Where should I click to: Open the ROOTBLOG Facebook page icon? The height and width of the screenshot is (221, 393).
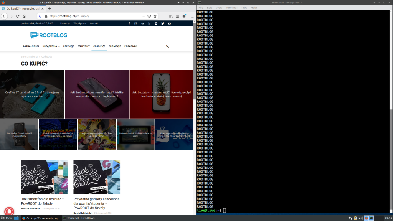click(x=129, y=23)
